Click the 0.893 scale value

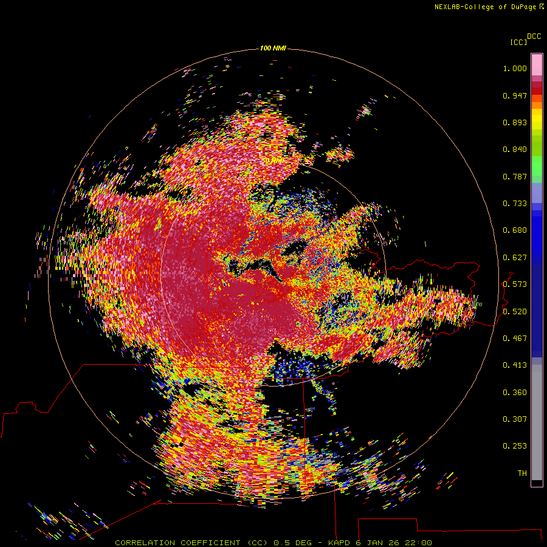point(515,122)
